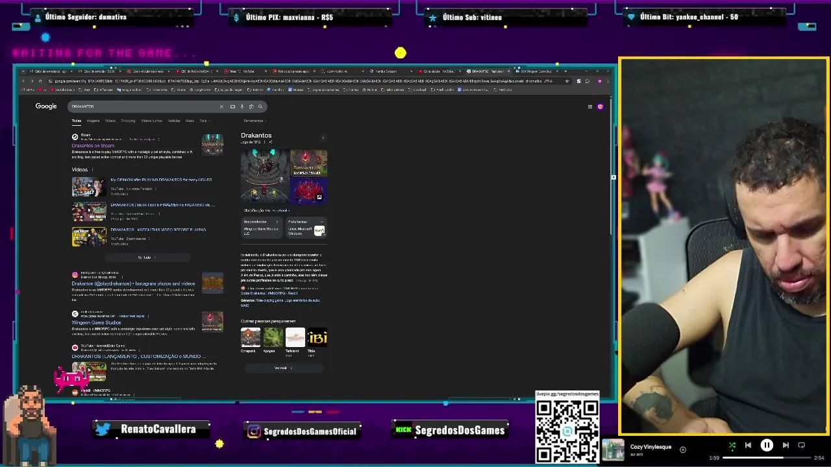Open Google account avatar

pyautogui.click(x=600, y=107)
